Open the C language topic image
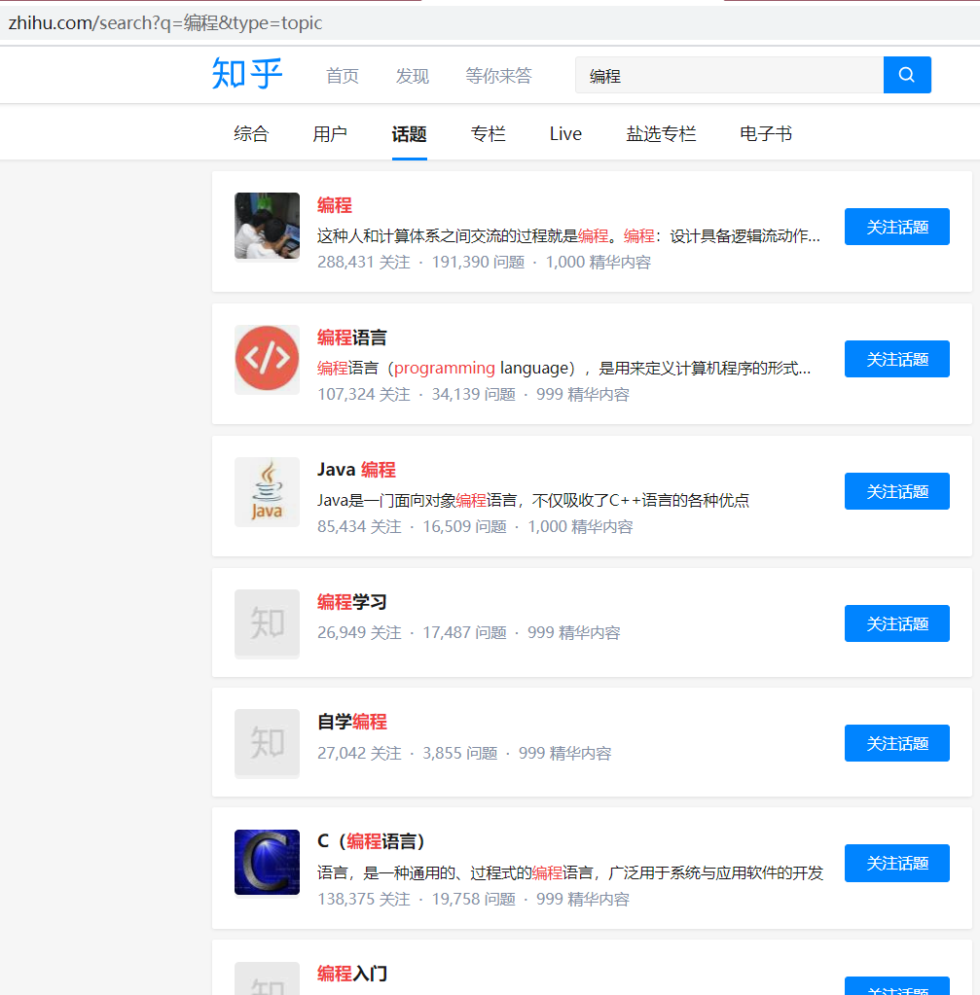This screenshot has width=980, height=995. (x=267, y=863)
